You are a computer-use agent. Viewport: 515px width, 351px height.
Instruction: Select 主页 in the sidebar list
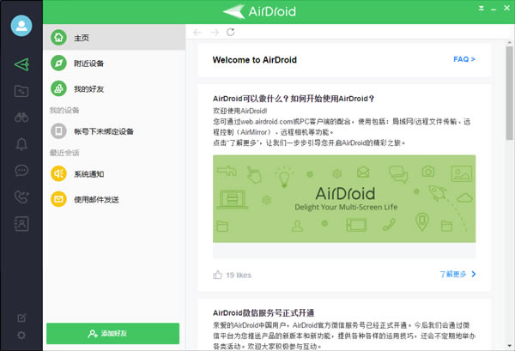coord(114,38)
